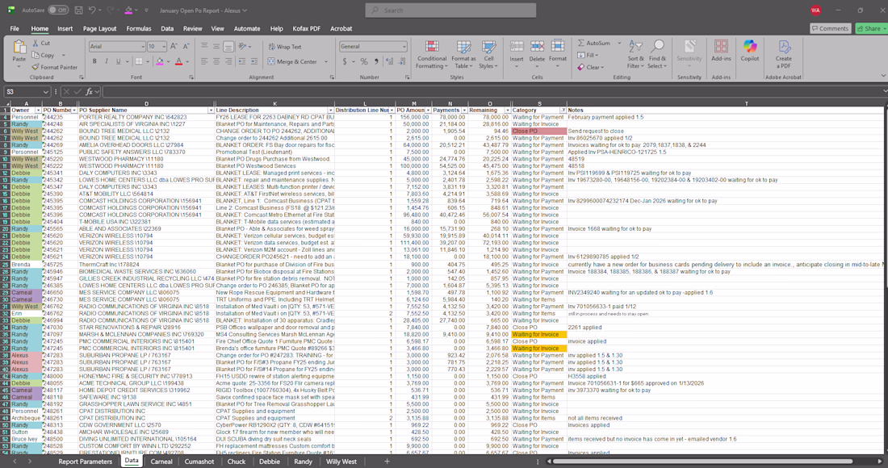The width and height of the screenshot is (888, 468).
Task: Toggle Italic formatting
Action: [x=106, y=61]
